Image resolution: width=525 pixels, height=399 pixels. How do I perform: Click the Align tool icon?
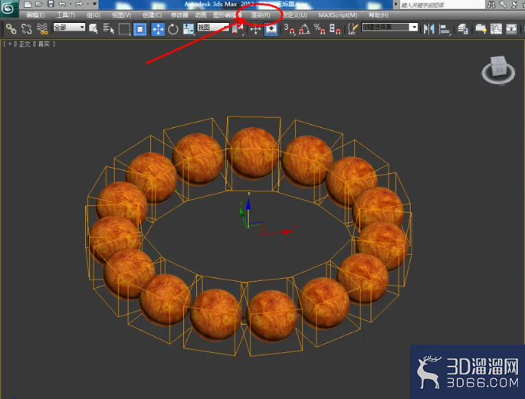point(445,29)
